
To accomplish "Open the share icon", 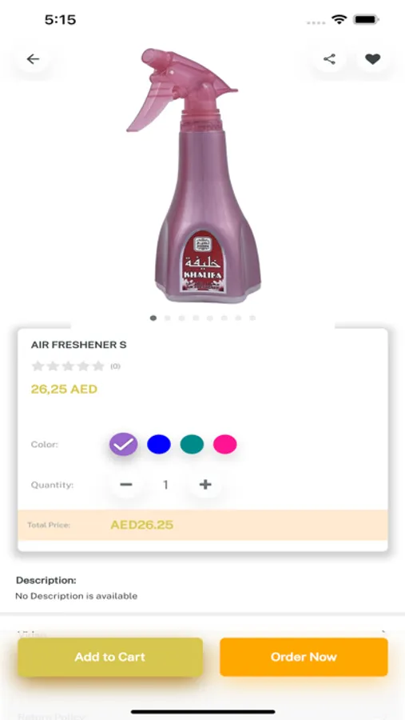I will [x=329, y=58].
